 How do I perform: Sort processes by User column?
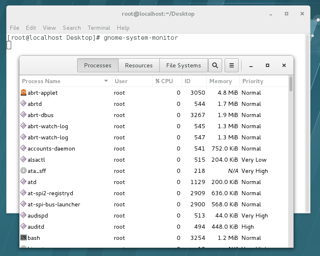(132, 81)
